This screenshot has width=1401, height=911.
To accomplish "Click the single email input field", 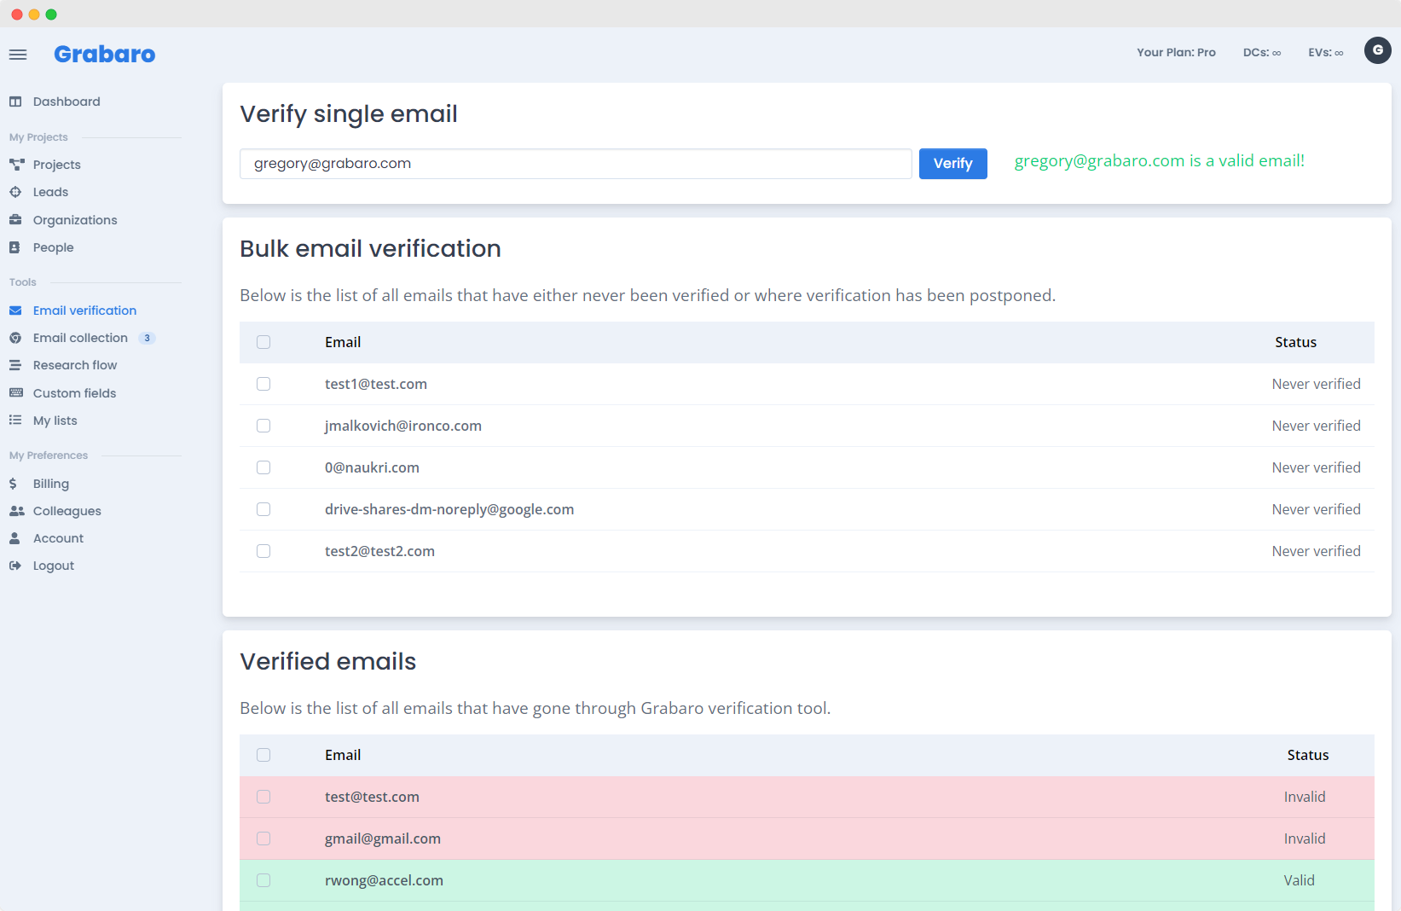I will [576, 164].
